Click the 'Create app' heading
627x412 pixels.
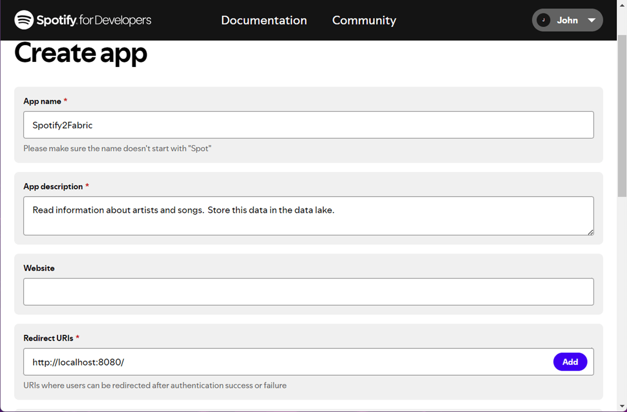[x=81, y=54]
